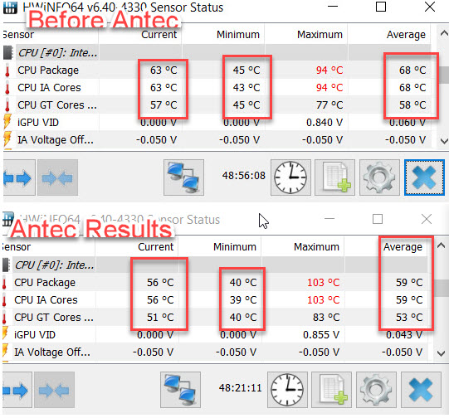Viewport: 449px width, 418px height.
Task: Click logging sheet-plus icon in top window
Action: [x=334, y=177]
